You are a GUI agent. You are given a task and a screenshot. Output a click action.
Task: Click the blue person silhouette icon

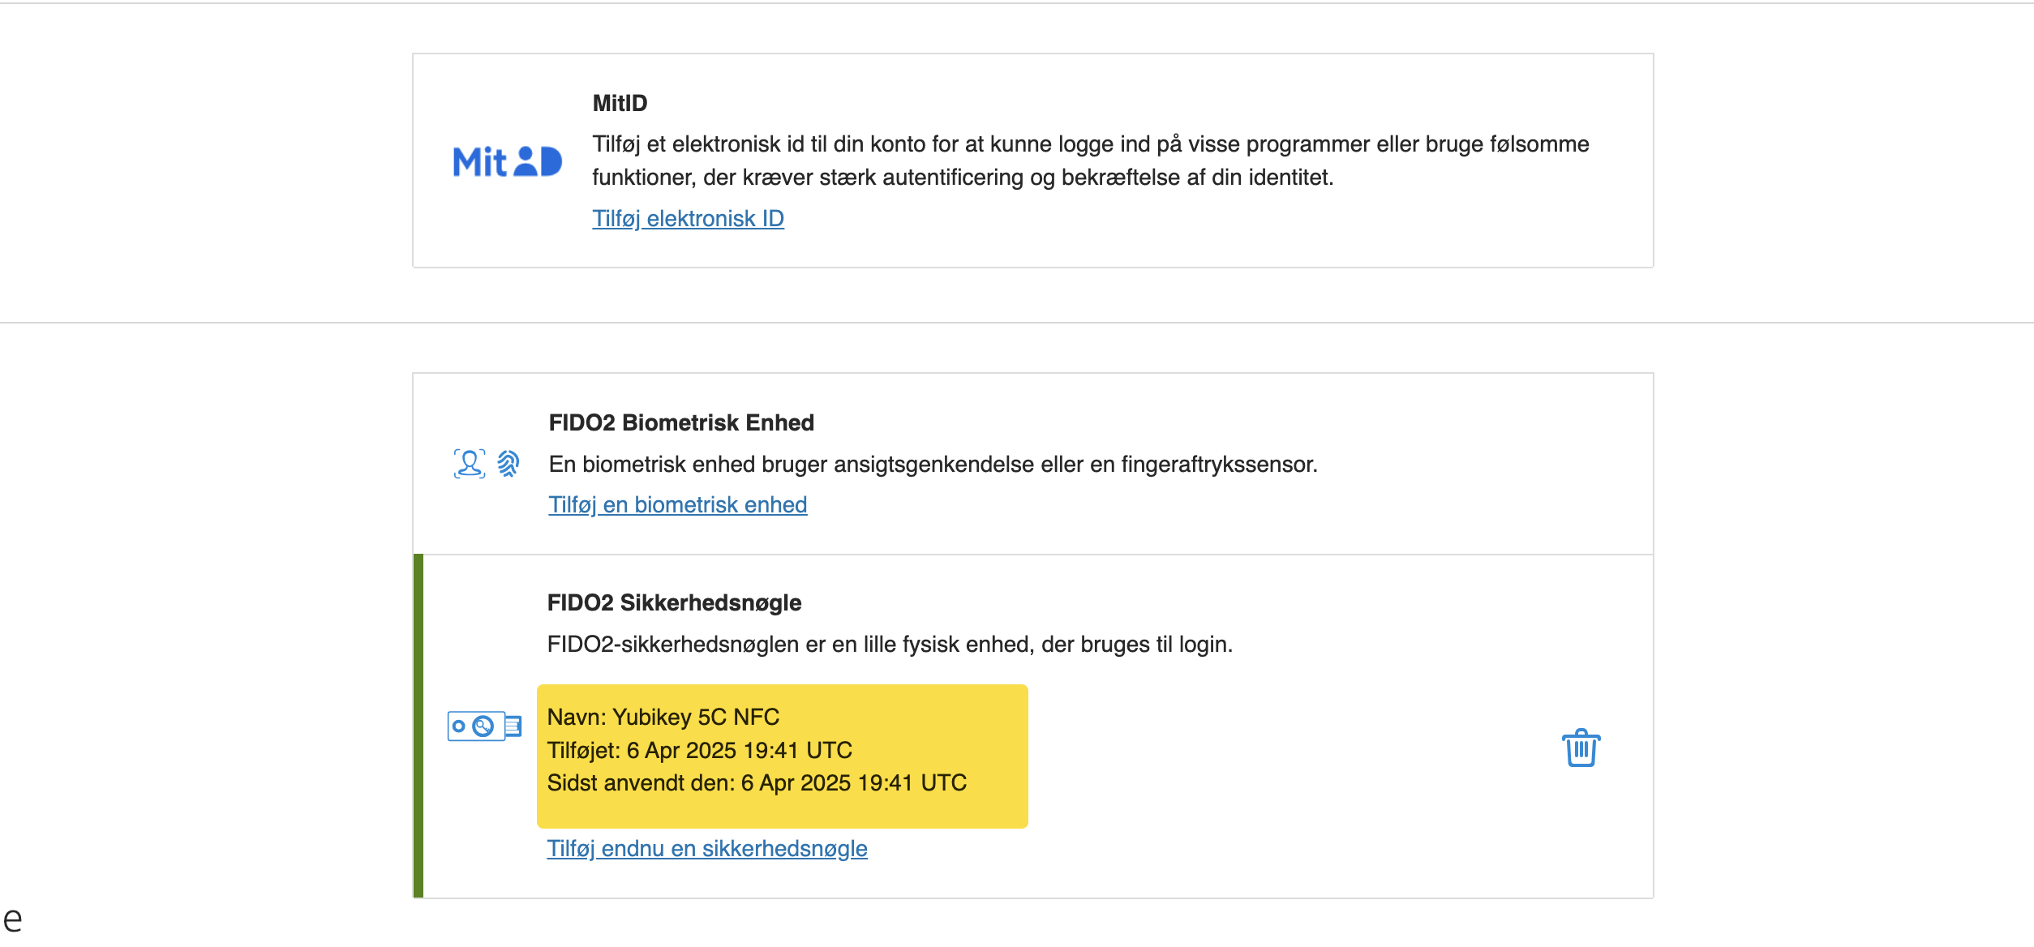tap(469, 463)
